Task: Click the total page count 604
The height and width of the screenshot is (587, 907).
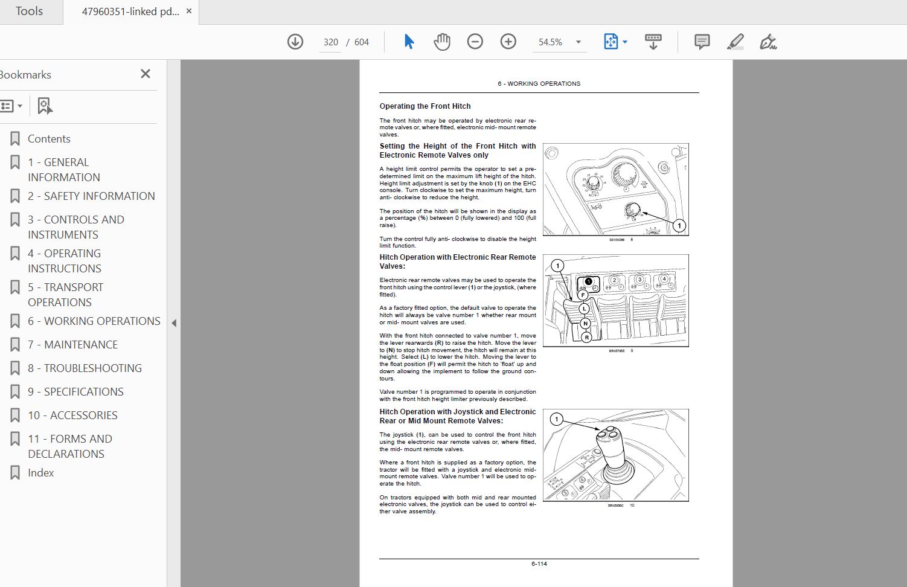Action: coord(362,42)
